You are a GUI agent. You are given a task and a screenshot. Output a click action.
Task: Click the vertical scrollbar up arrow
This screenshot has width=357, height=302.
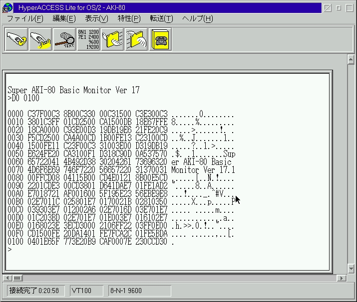point(351,60)
